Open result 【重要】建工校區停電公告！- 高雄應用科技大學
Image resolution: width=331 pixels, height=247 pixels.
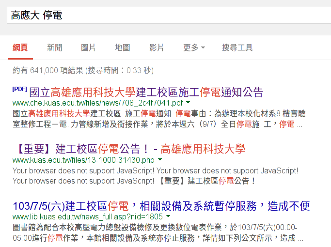pos(129,149)
